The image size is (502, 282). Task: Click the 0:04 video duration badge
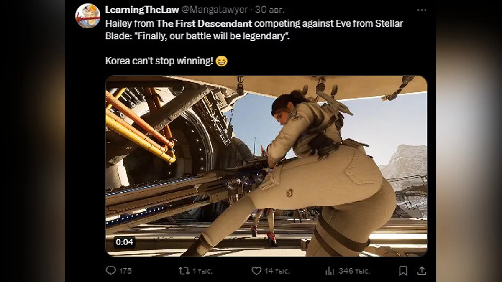[x=124, y=242]
